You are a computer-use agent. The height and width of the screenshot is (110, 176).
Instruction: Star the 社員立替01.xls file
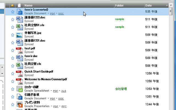point(13,27)
